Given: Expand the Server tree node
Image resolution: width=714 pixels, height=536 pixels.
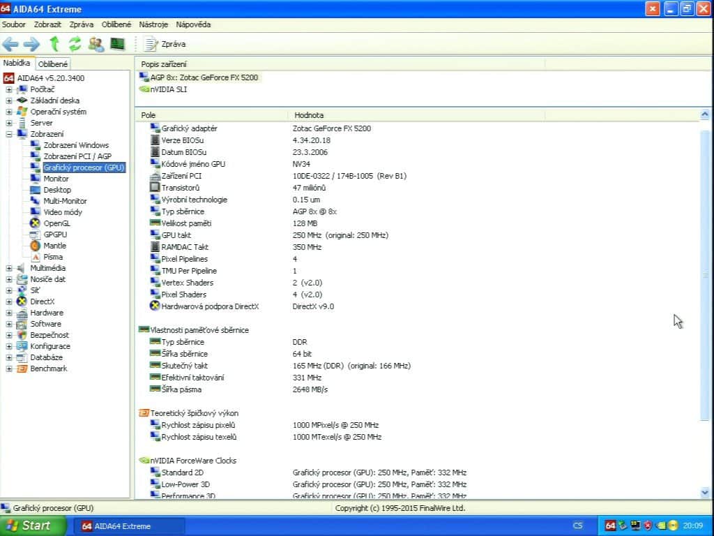Looking at the screenshot, I should pyautogui.click(x=8, y=123).
